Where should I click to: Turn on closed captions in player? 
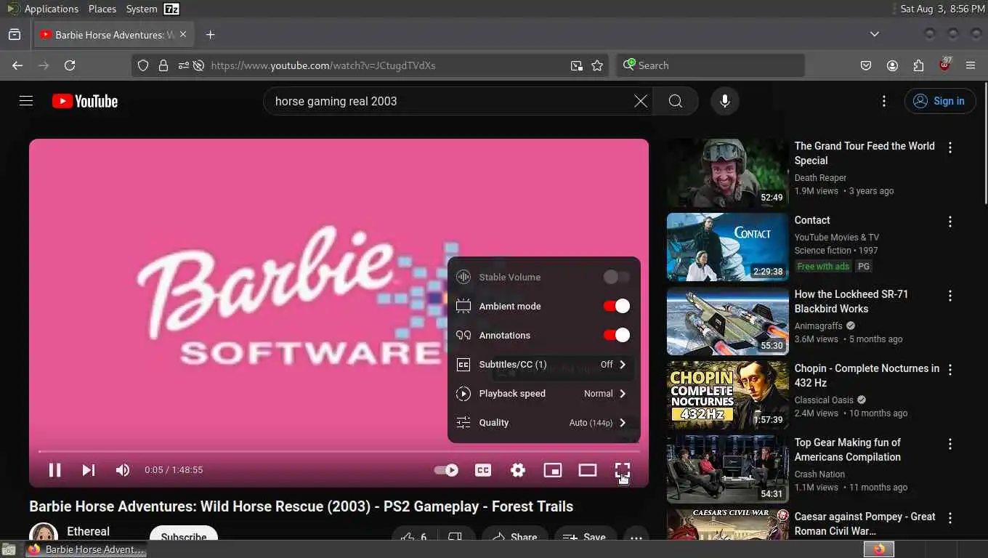point(483,470)
